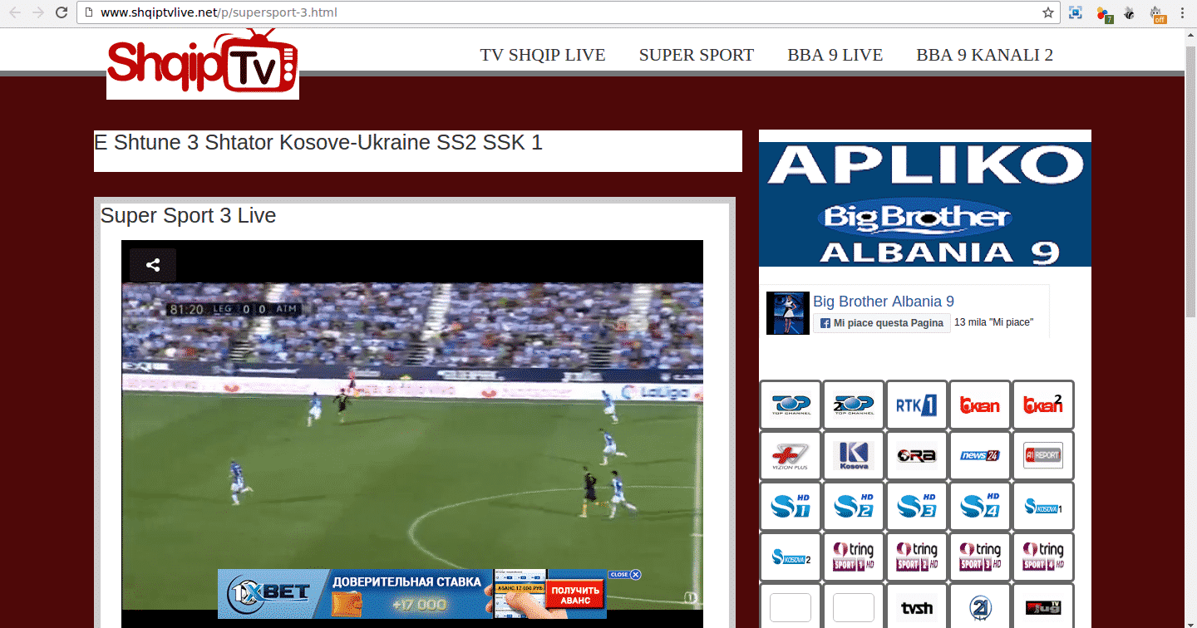The width and height of the screenshot is (1197, 628).
Task: Open the Klan Kosova channel tile
Action: [x=854, y=456]
